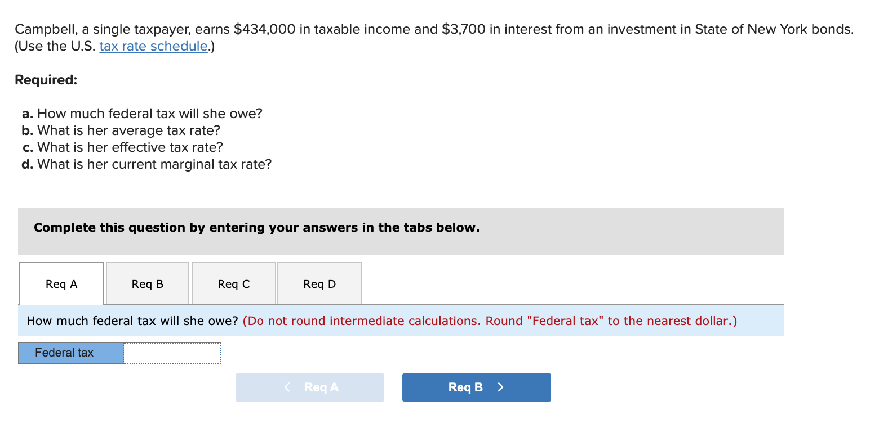
Task: Click the Required heading label
Action: click(x=46, y=79)
